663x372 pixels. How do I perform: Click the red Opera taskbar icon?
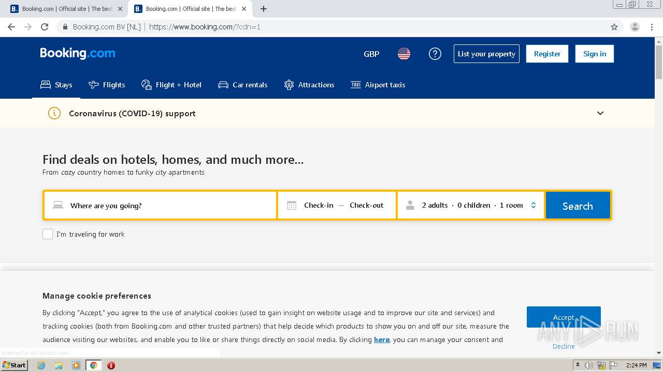point(111,365)
